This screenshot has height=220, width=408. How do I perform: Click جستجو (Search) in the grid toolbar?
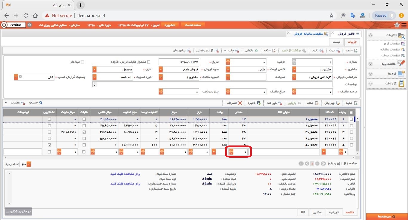[36, 103]
